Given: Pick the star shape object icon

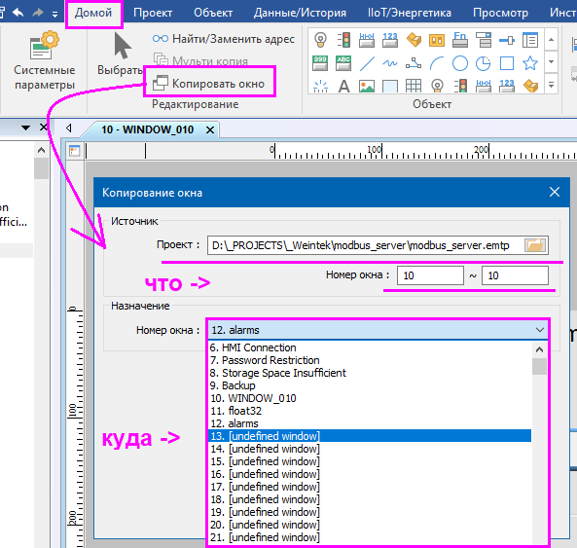Looking at the screenshot, I should [530, 63].
